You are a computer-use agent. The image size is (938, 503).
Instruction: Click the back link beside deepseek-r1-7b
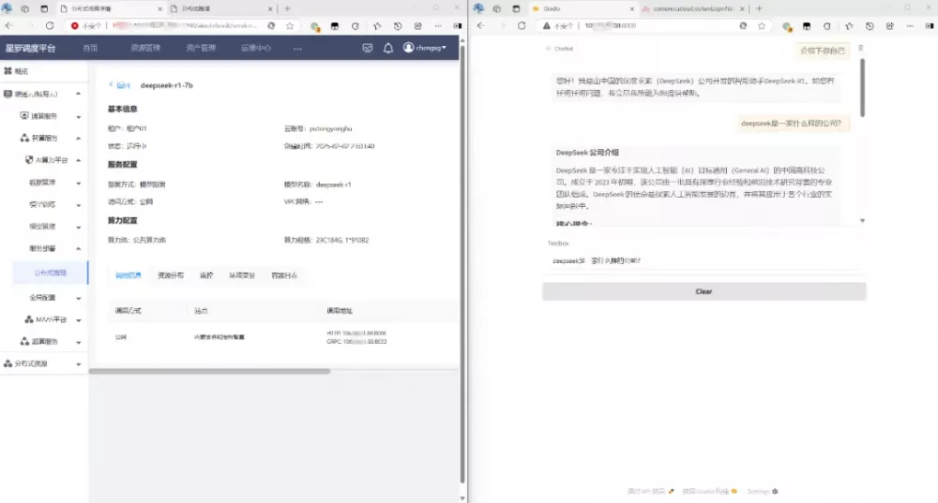(120, 85)
